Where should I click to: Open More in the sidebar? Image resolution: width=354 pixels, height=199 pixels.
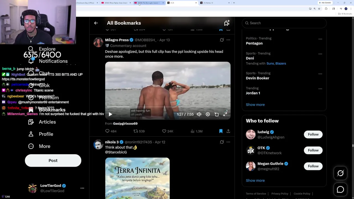tap(39, 146)
